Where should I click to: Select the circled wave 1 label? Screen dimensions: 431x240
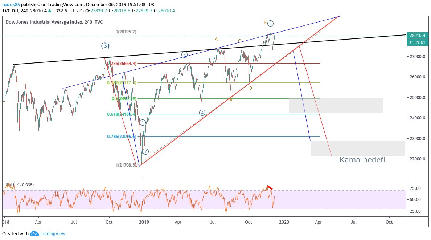tap(143, 122)
